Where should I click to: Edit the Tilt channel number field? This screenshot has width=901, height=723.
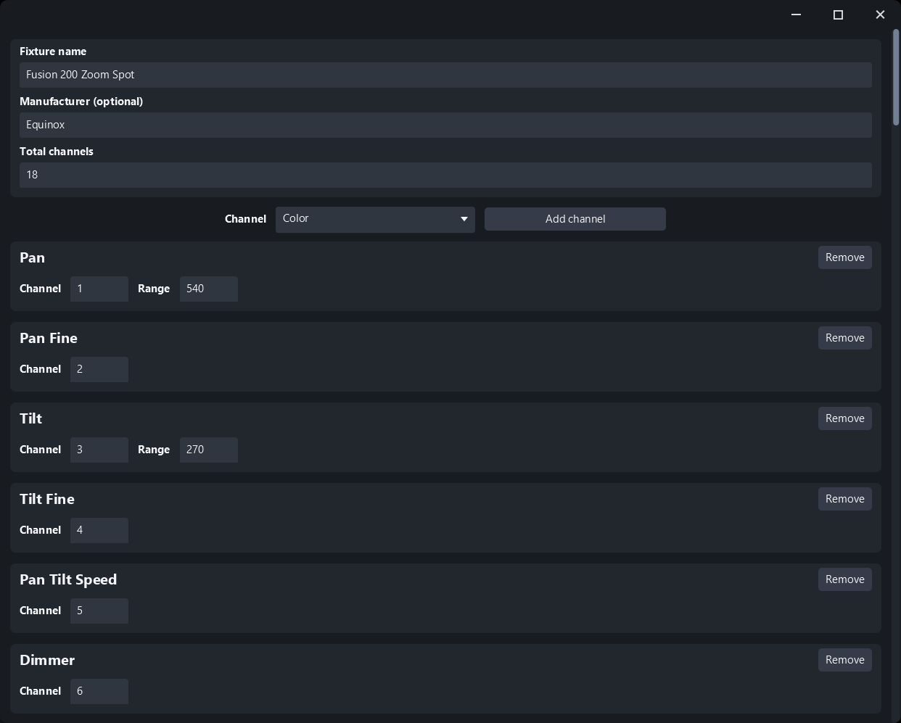99,450
